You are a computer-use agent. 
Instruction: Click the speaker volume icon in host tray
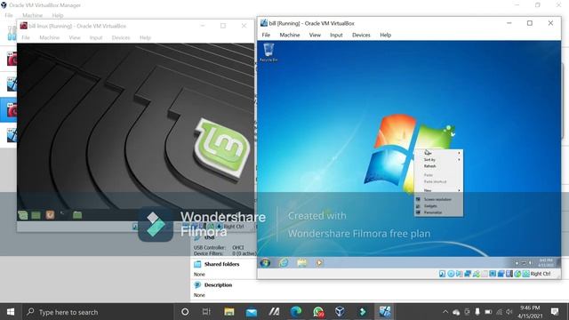[509, 312]
